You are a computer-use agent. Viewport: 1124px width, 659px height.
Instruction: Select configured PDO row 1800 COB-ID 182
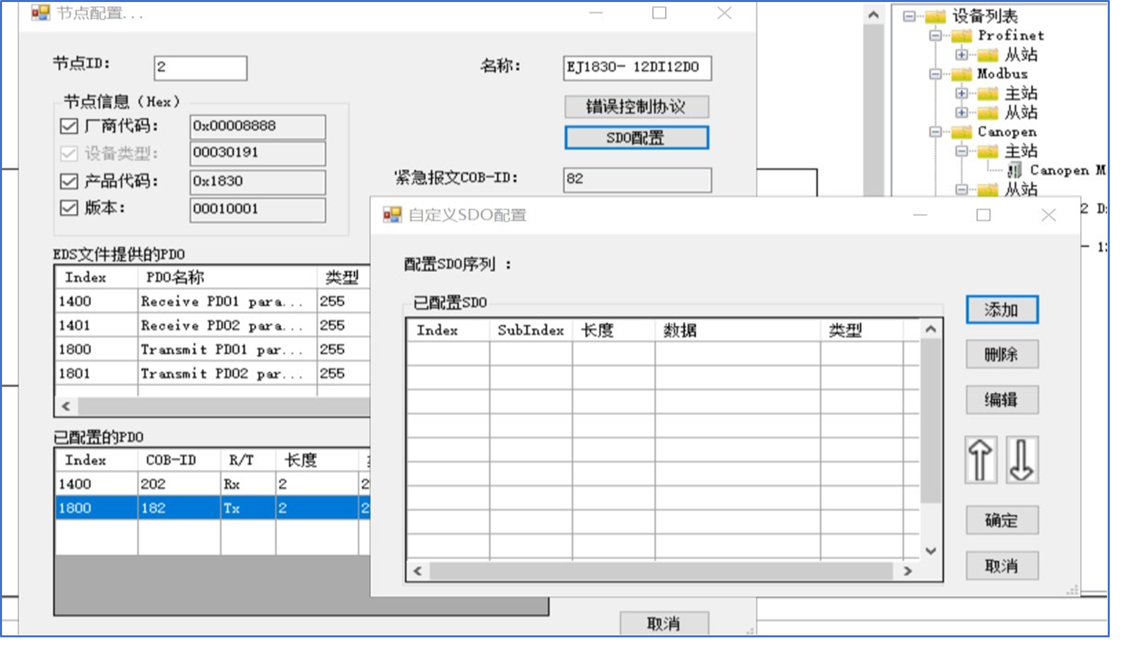(x=213, y=508)
